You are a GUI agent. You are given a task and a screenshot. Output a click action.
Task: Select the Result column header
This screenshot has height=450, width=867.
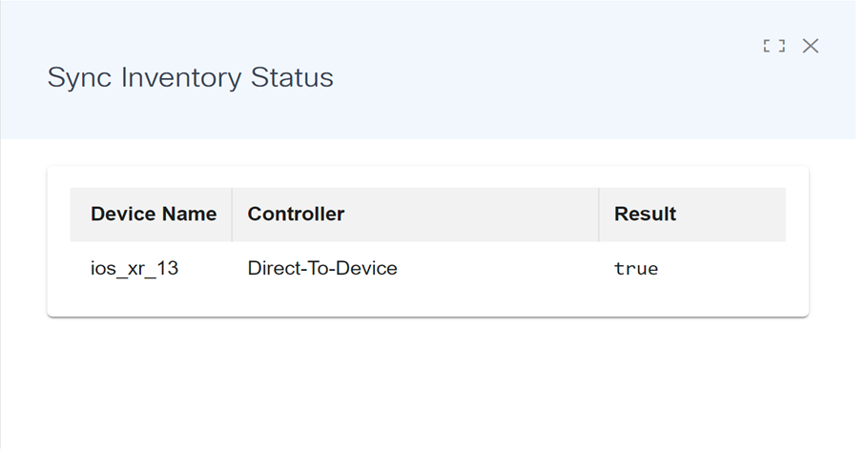pos(645,215)
